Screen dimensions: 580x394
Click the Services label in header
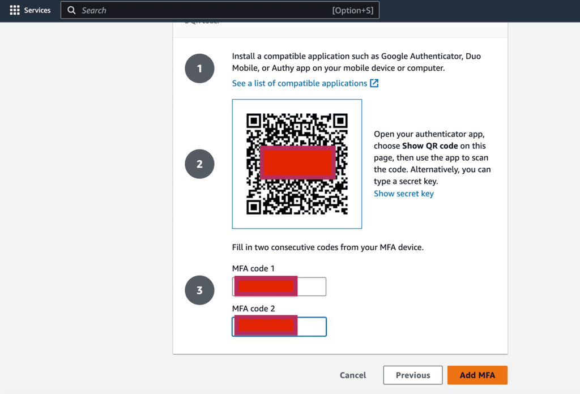[37, 10]
